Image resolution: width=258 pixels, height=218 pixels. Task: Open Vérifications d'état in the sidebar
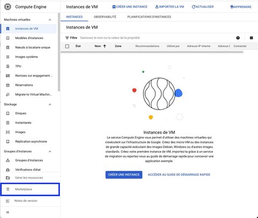(x=28, y=170)
